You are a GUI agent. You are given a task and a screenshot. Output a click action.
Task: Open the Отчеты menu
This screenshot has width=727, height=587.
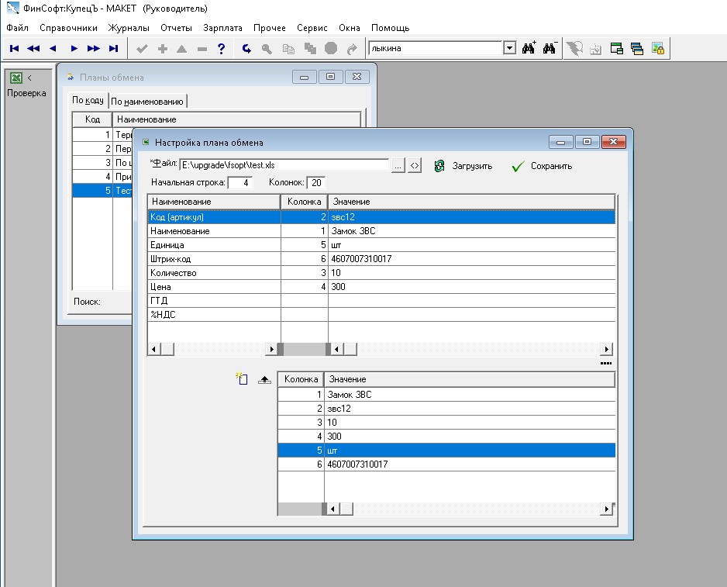[176, 27]
